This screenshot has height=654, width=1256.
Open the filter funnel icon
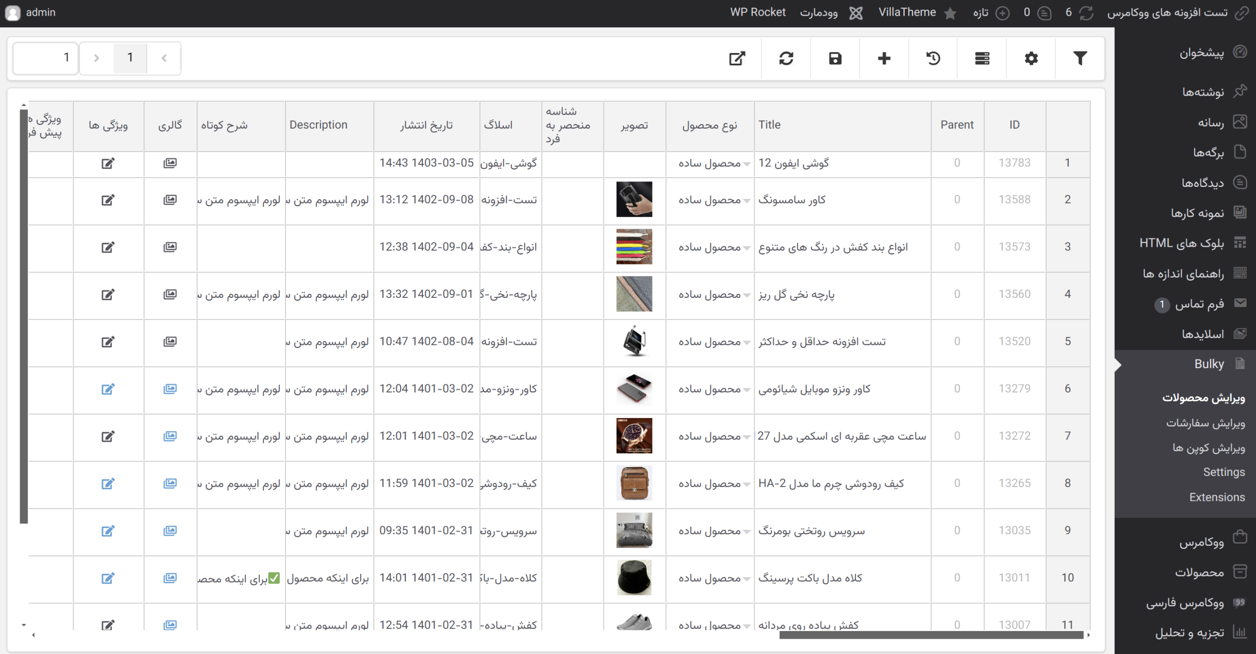pos(1079,58)
